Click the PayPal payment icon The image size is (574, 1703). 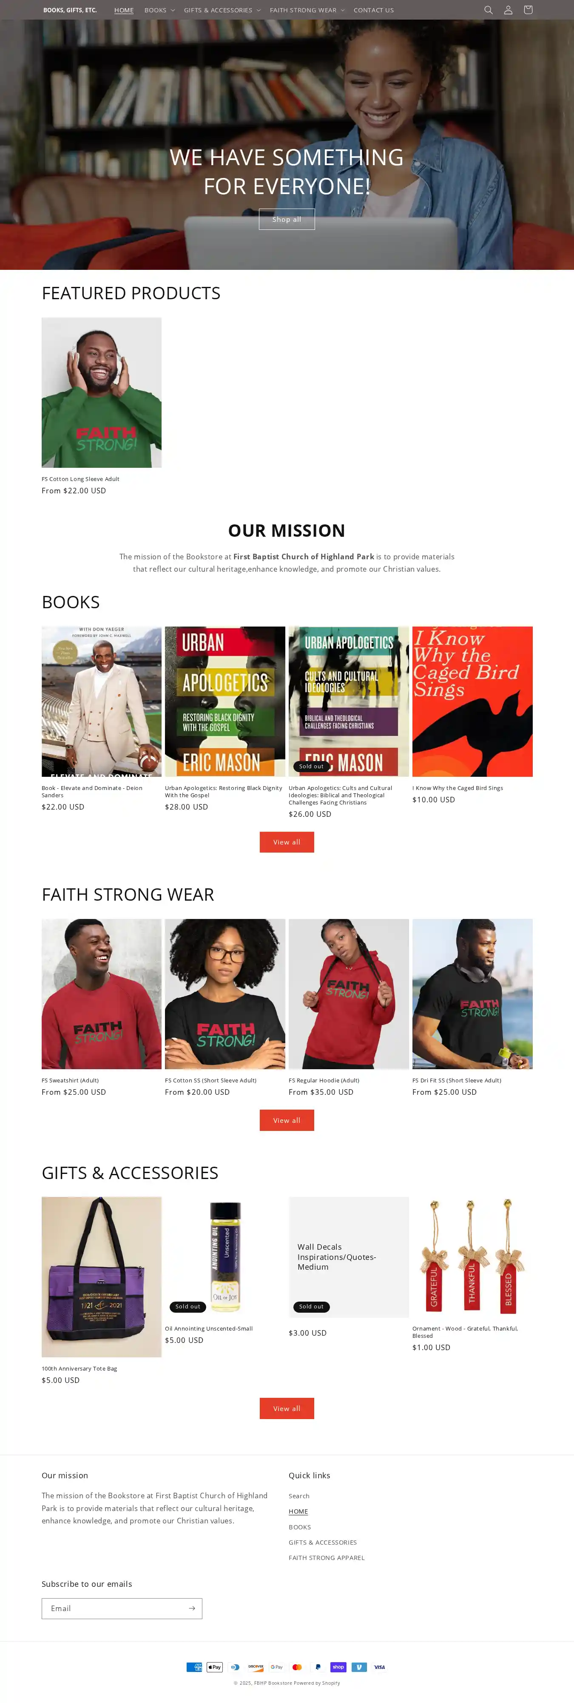pyautogui.click(x=318, y=1667)
